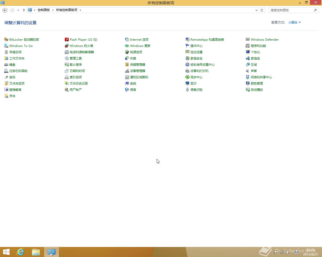This screenshot has width=322, height=257.
Task: Open the 显示 link
Action: (193, 83)
